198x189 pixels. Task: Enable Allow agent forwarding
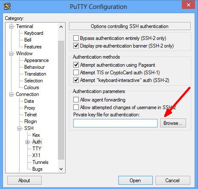click(x=76, y=100)
